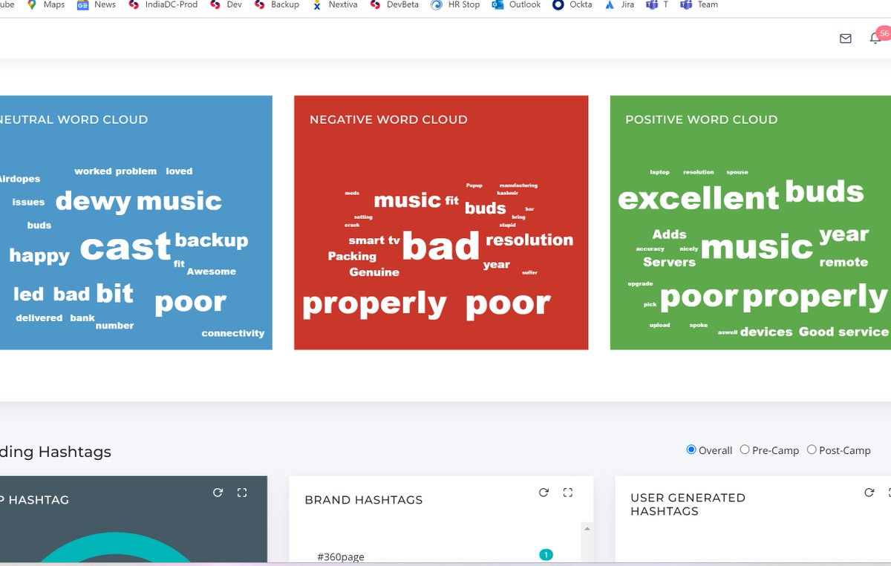
Task: Click Brand Hashtags card title
Action: point(364,500)
